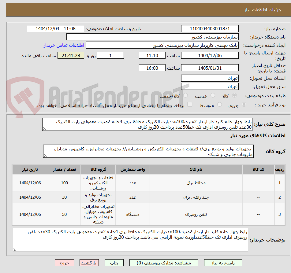Click the استان محل تحویل field
The height and width of the screenshot is (273, 291).
210,78
